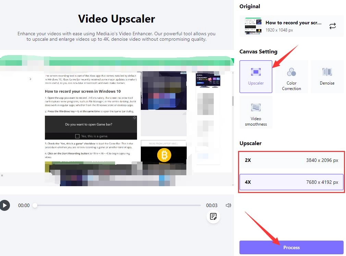Select the 2X upscale option
Viewport: 346px width, 256px height.
pos(292,160)
